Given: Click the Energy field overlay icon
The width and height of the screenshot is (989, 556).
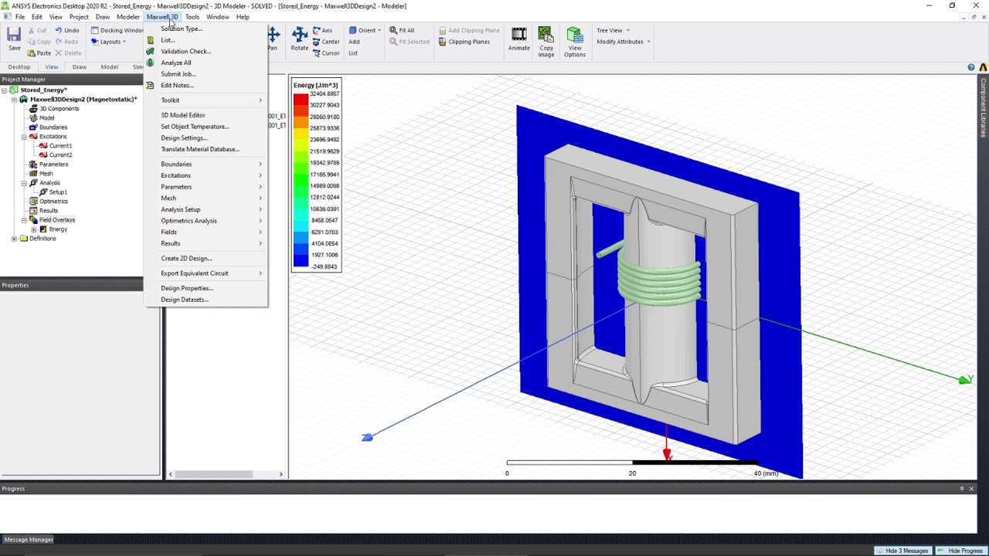Looking at the screenshot, I should point(43,229).
